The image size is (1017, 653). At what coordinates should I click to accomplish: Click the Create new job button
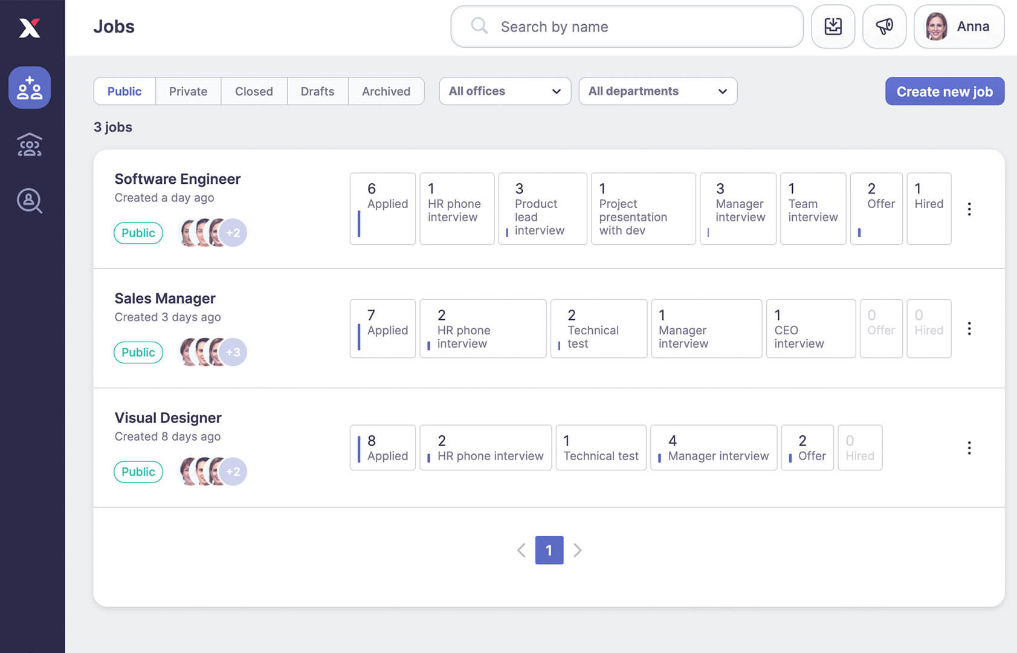coord(944,91)
